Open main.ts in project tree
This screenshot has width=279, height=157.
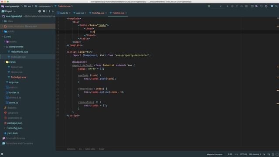click(13, 87)
